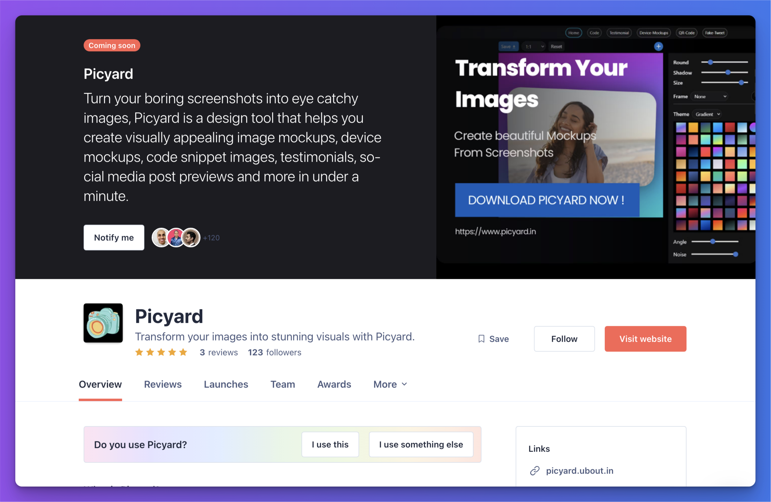This screenshot has height=502, width=771.
Task: Click the Round slider in preview
Action: click(724, 62)
